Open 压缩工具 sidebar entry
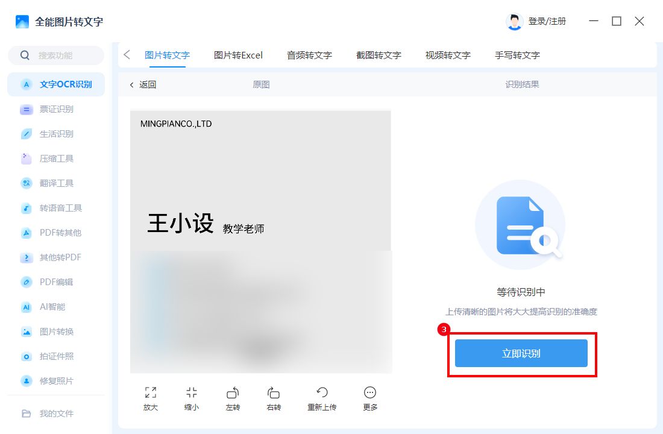Image resolution: width=663 pixels, height=434 pixels. 56,159
